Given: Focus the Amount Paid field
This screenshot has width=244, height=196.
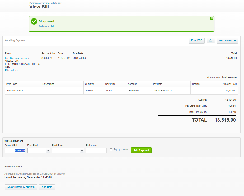Looking at the screenshot, I should [15, 151].
